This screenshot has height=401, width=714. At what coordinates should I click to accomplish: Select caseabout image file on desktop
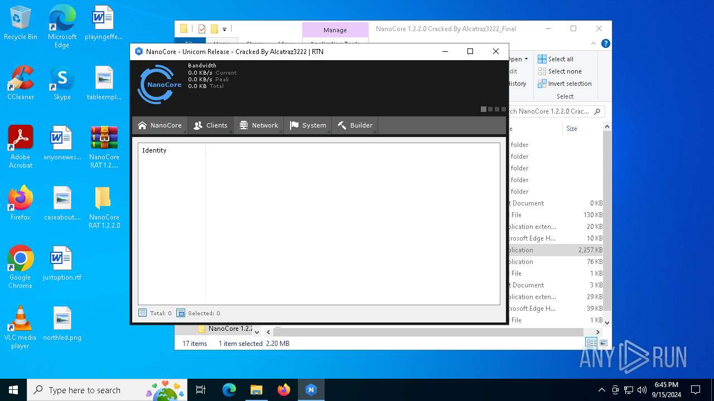pos(62,204)
